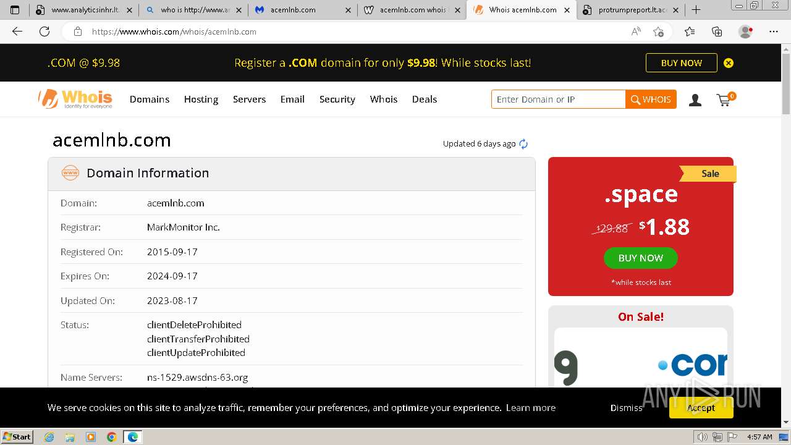The width and height of the screenshot is (791, 445).
Task: Open the Hosting menu
Action: (x=201, y=100)
